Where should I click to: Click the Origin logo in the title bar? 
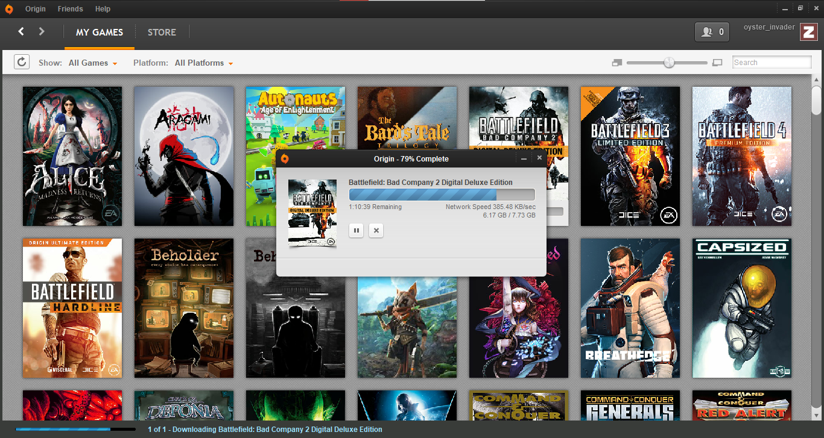(x=8, y=8)
